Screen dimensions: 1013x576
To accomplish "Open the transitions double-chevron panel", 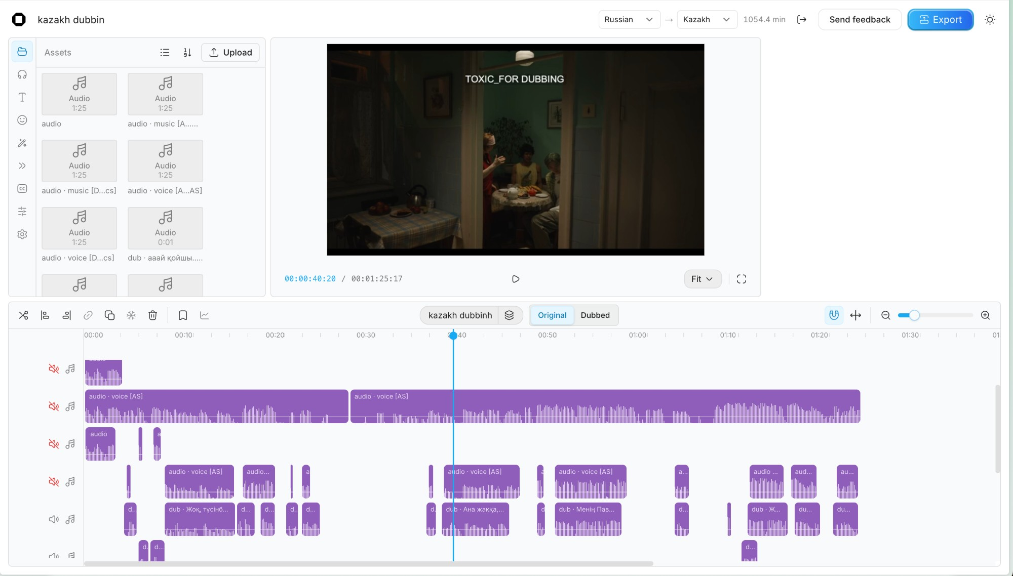I will 22,166.
